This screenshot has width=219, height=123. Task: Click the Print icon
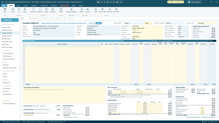[96, 9]
